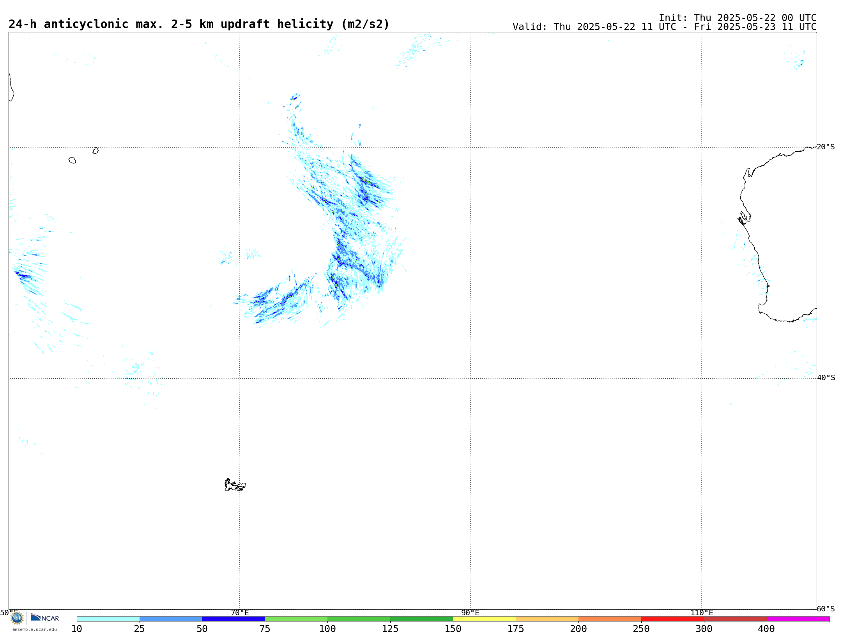The height and width of the screenshot is (634, 842).
Task: Click the Init time text line
Action: click(x=738, y=18)
